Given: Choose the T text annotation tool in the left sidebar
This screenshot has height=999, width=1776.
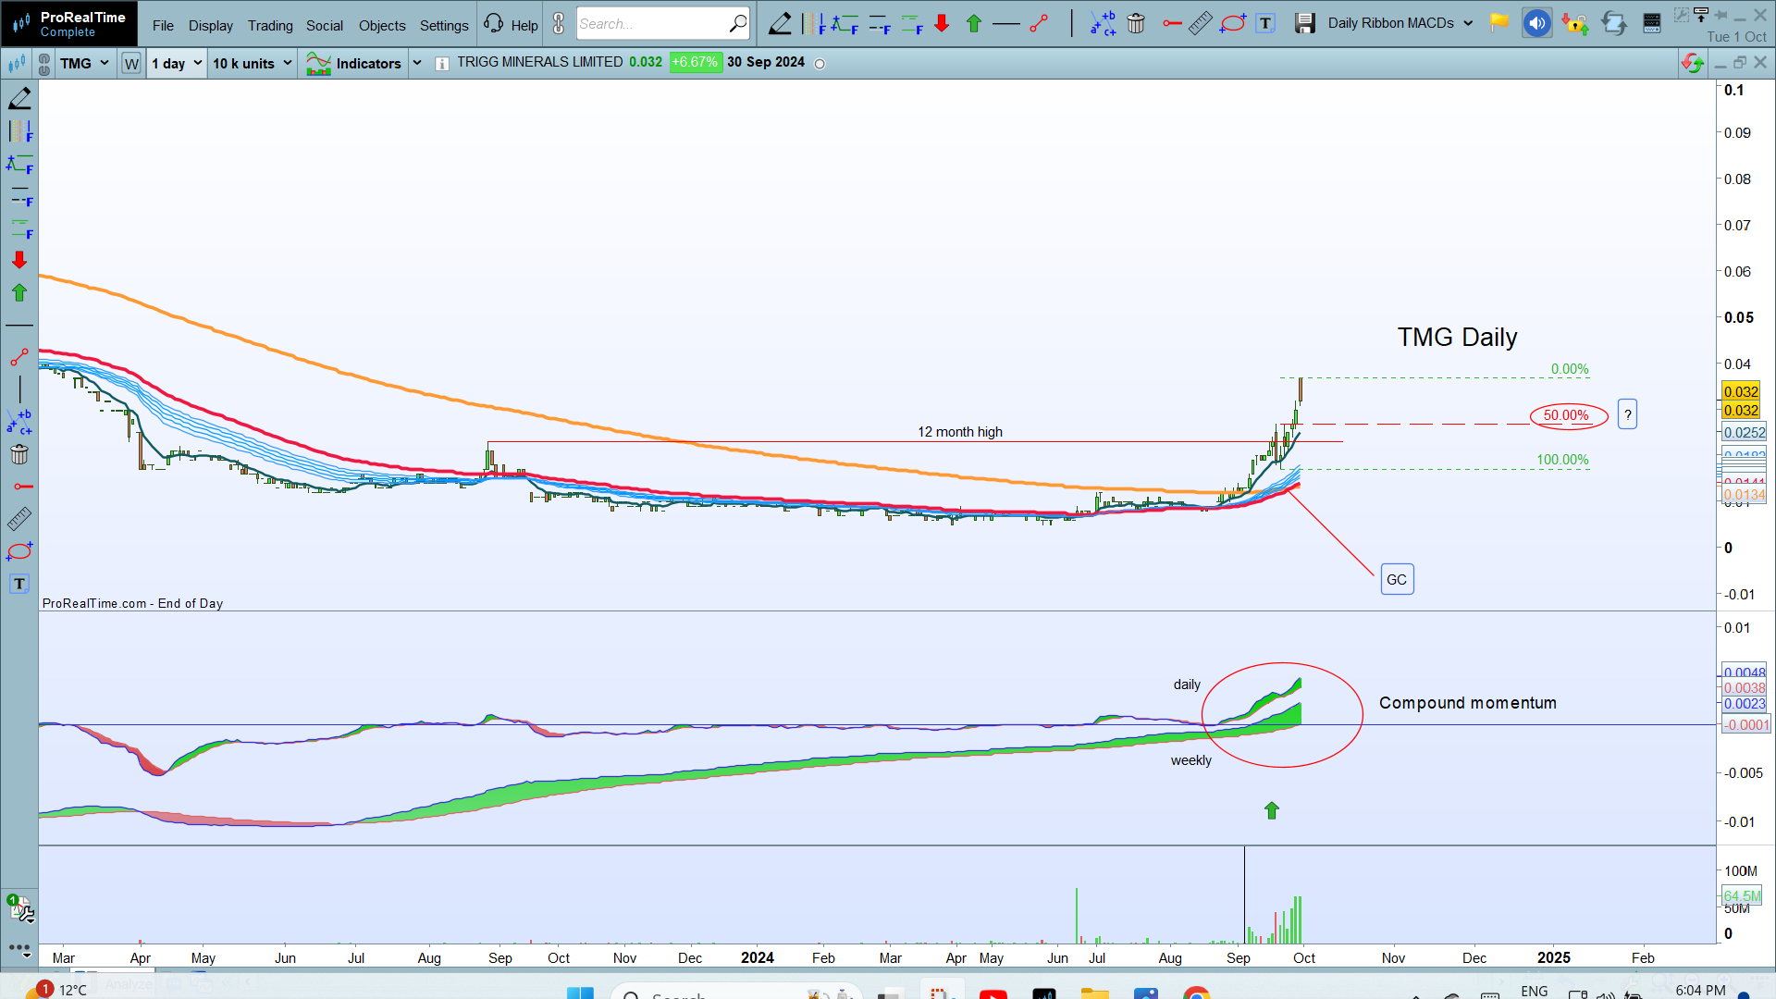Looking at the screenshot, I should point(19,584).
